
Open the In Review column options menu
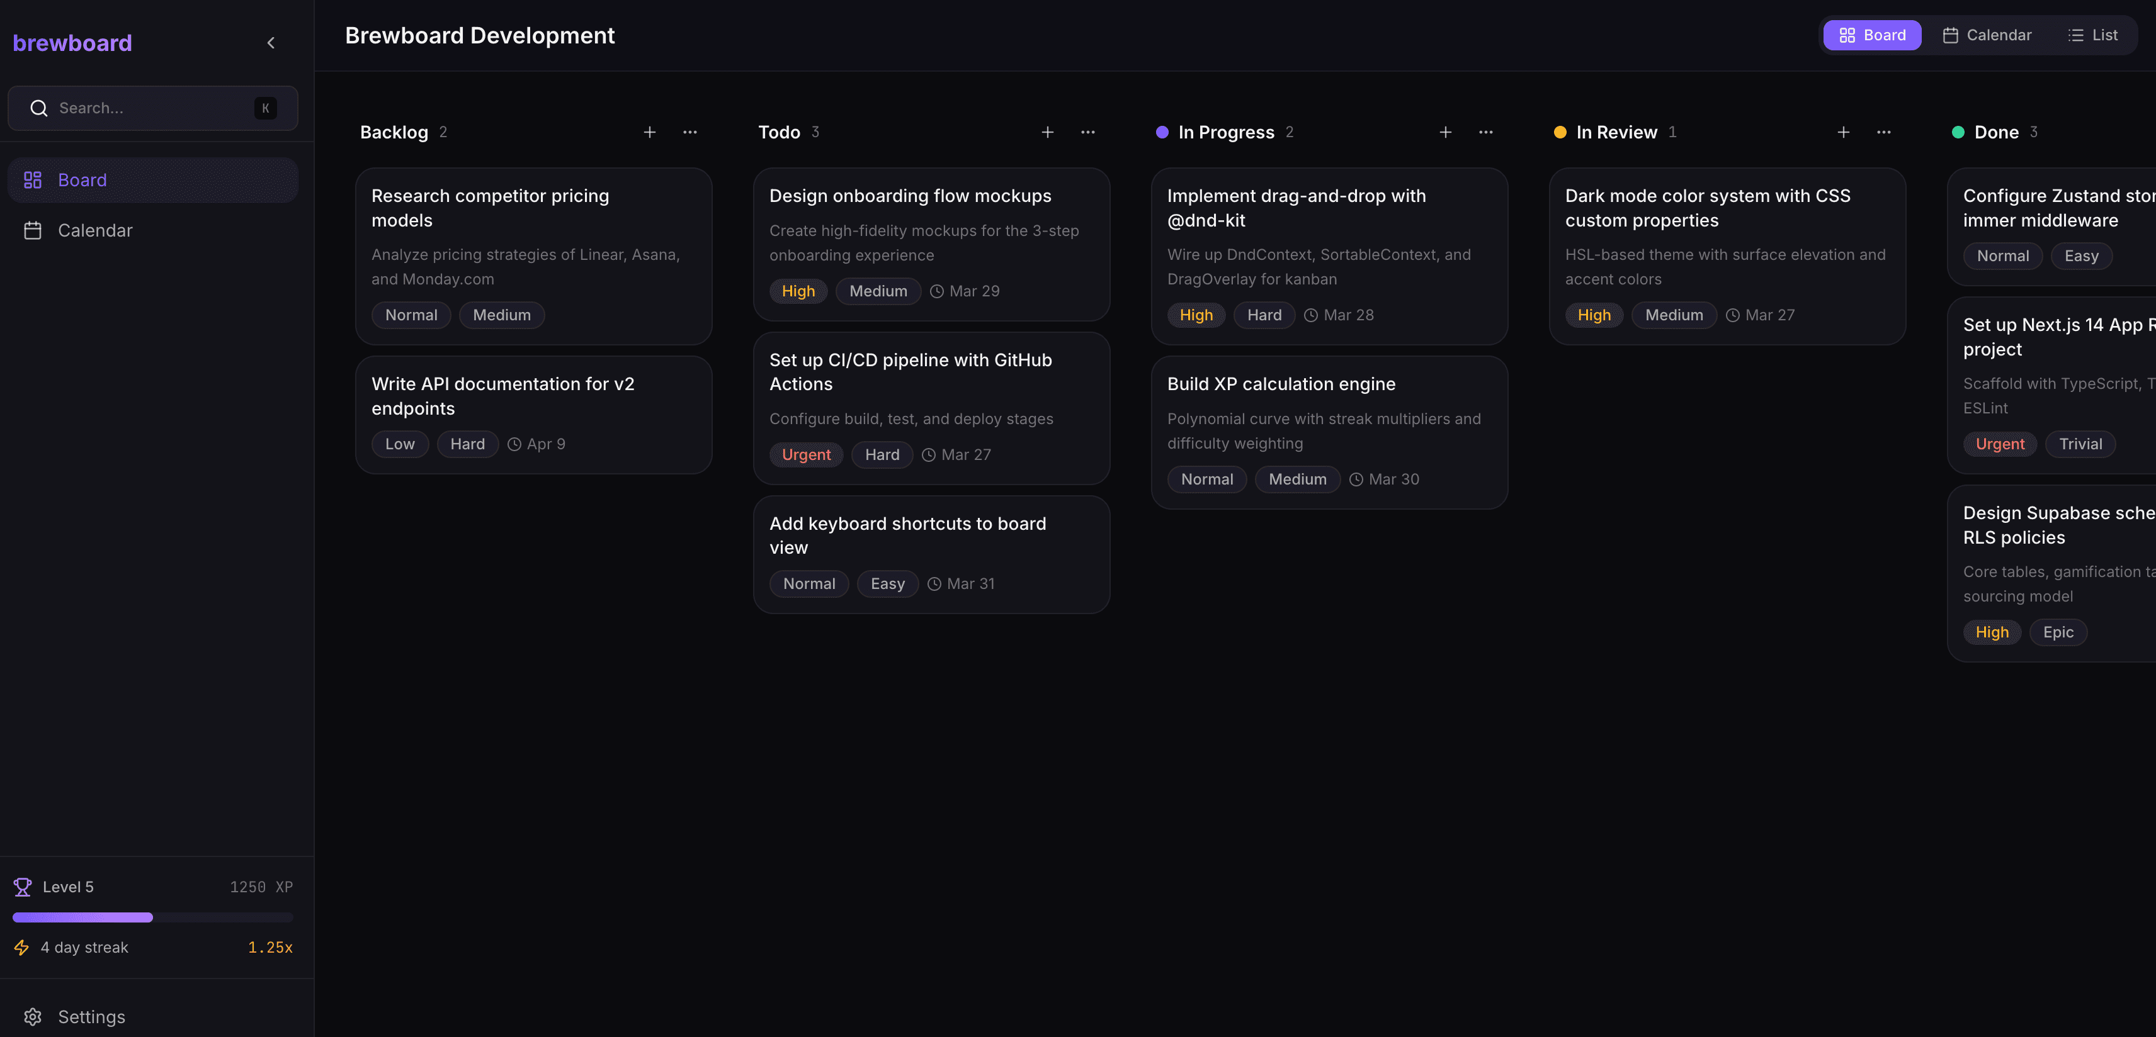pos(1884,132)
